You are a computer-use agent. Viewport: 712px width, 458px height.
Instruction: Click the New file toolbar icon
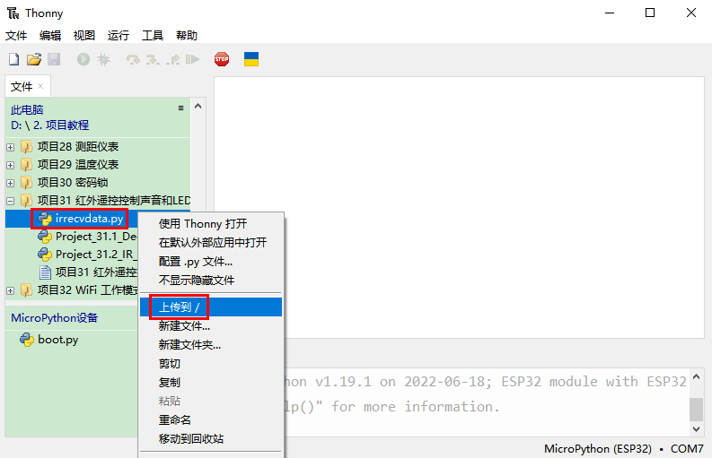tap(13, 59)
